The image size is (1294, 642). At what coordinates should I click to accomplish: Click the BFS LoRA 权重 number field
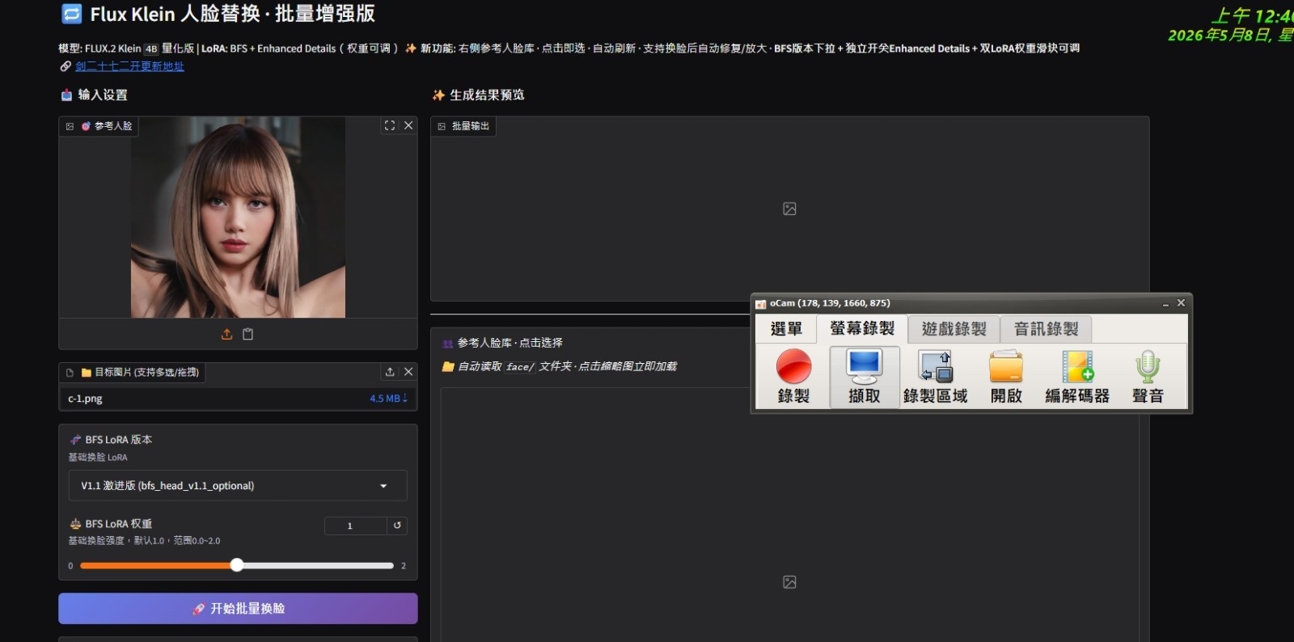tap(356, 526)
